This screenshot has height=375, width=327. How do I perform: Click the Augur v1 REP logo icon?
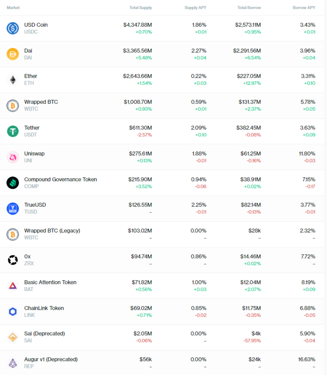click(13, 363)
